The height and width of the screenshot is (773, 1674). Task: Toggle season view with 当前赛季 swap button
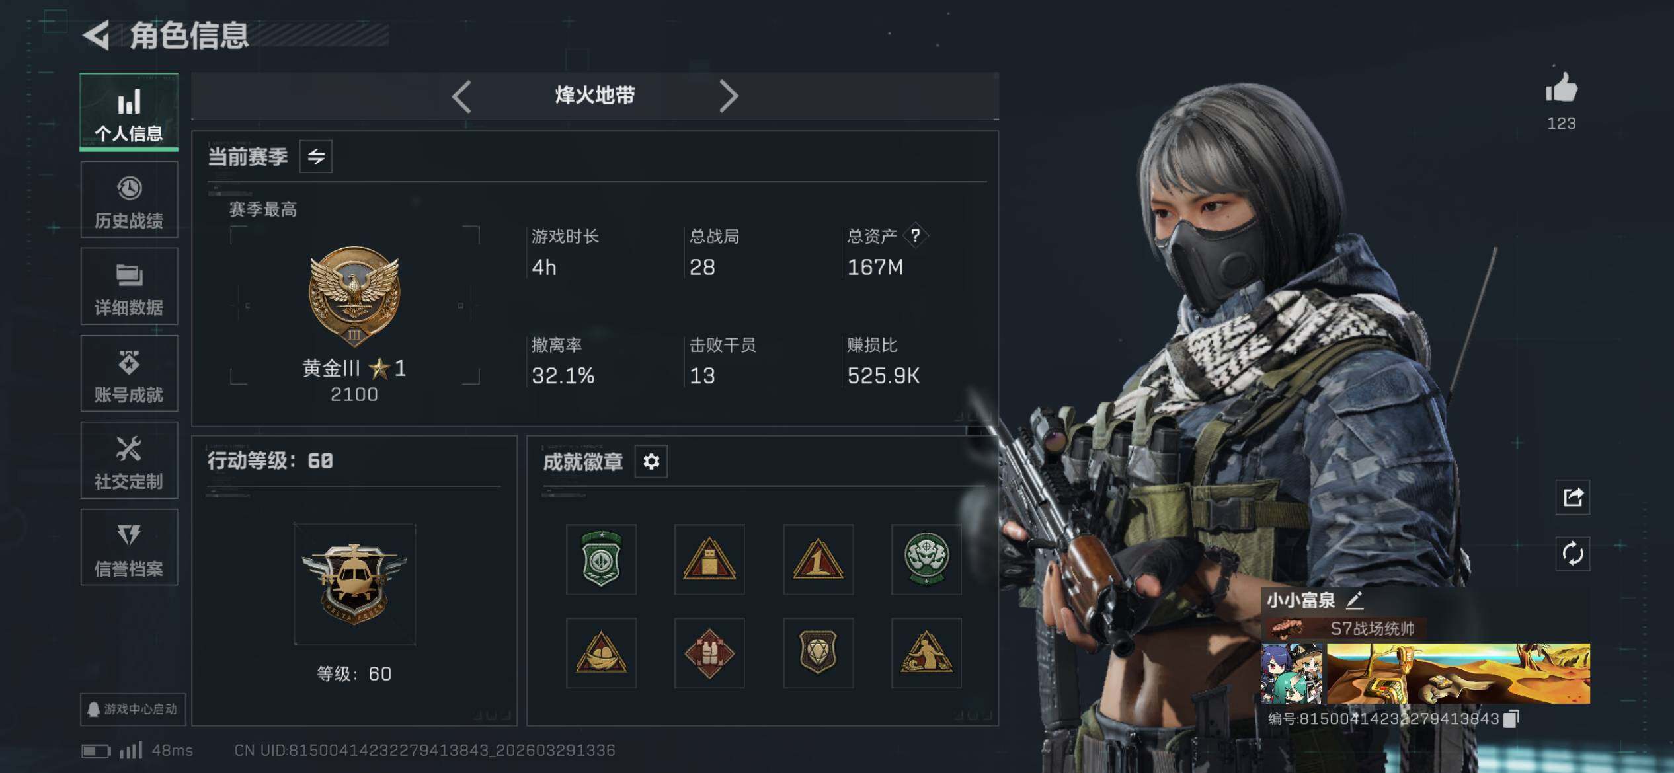click(316, 157)
